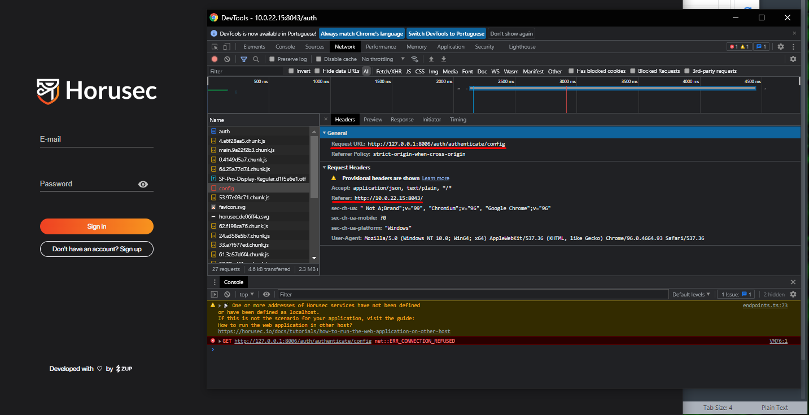
Task: Click the E-mail input field
Action: (97, 139)
